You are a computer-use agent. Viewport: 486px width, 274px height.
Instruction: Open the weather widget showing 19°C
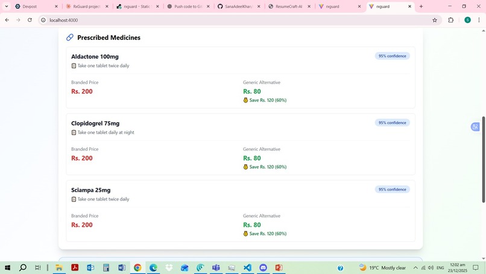(x=382, y=267)
